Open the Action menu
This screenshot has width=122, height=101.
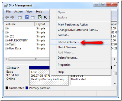coord(18,12)
